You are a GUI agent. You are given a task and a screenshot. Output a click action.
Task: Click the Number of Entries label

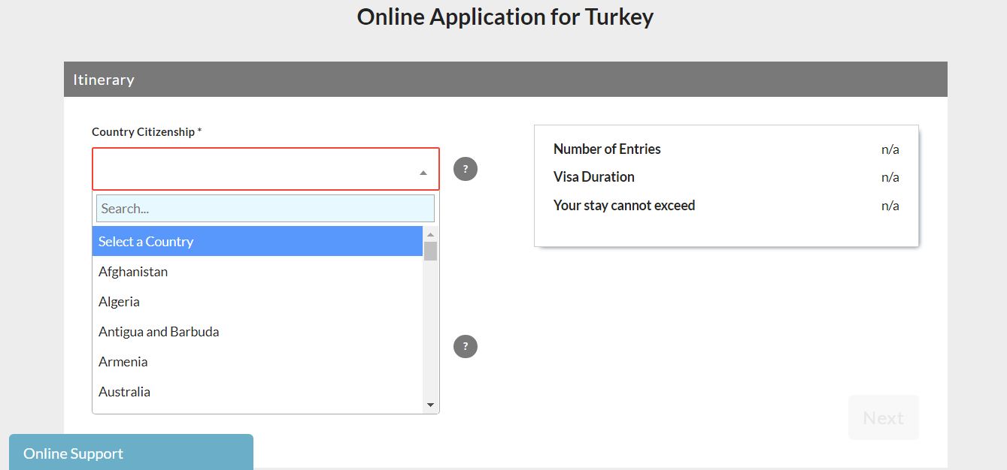(607, 149)
